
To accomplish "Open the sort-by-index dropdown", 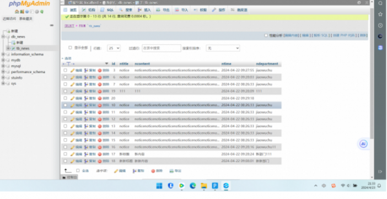I will point(223,48).
